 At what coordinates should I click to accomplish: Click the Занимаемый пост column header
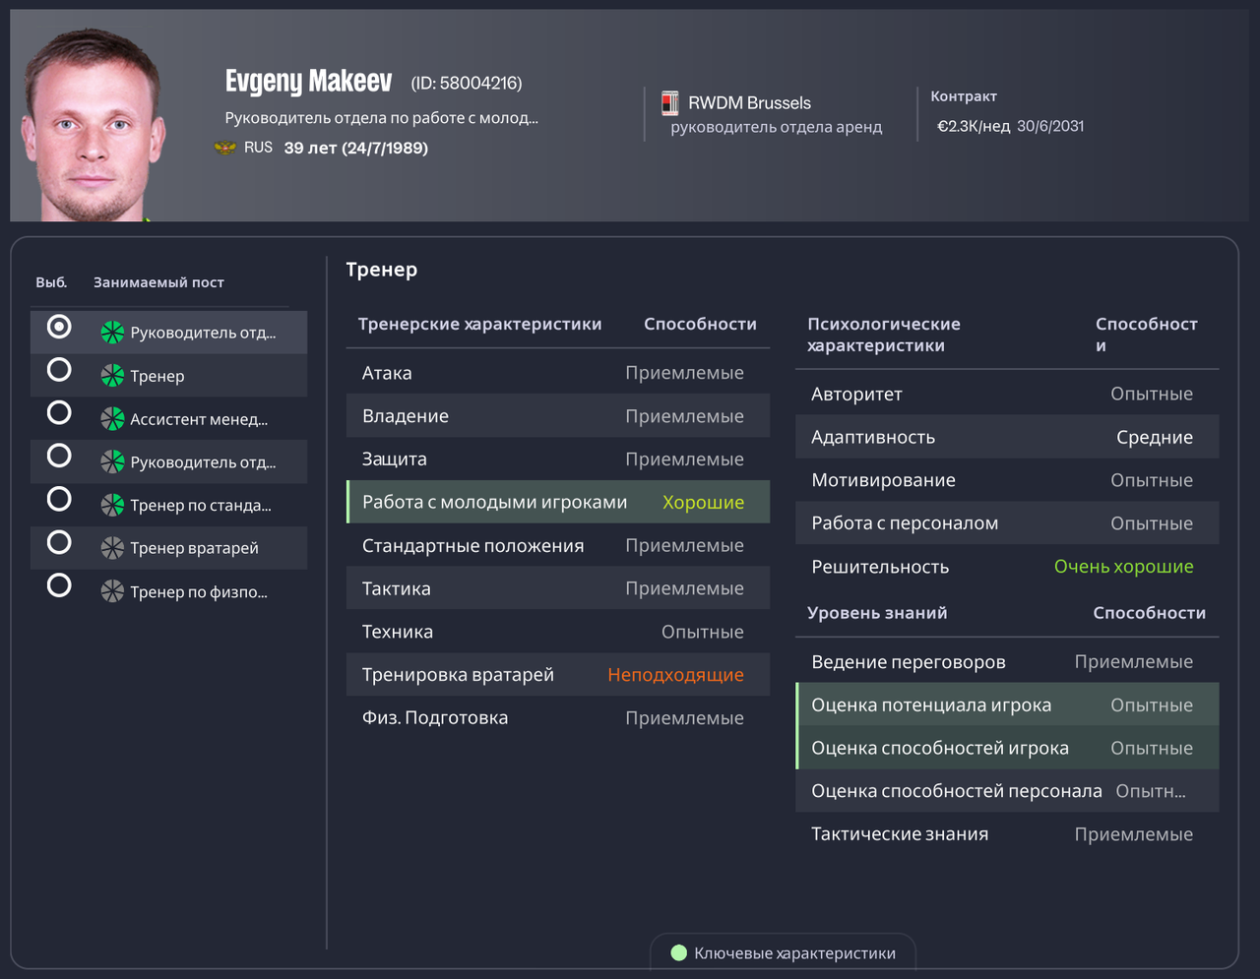click(x=158, y=282)
